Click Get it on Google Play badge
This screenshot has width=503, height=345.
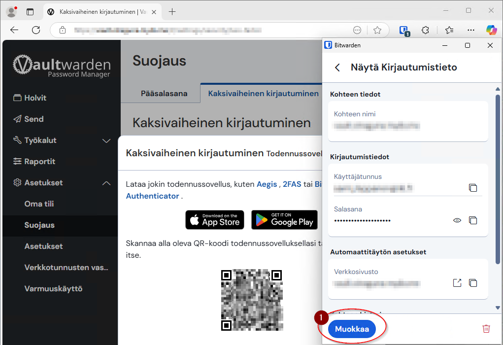click(285, 220)
